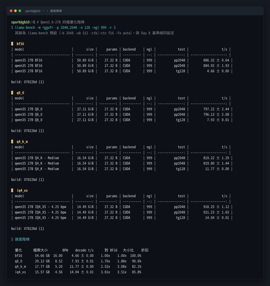Click the BPW value '8.52'
This screenshot has height=286, width=270.
(x=59, y=261)
